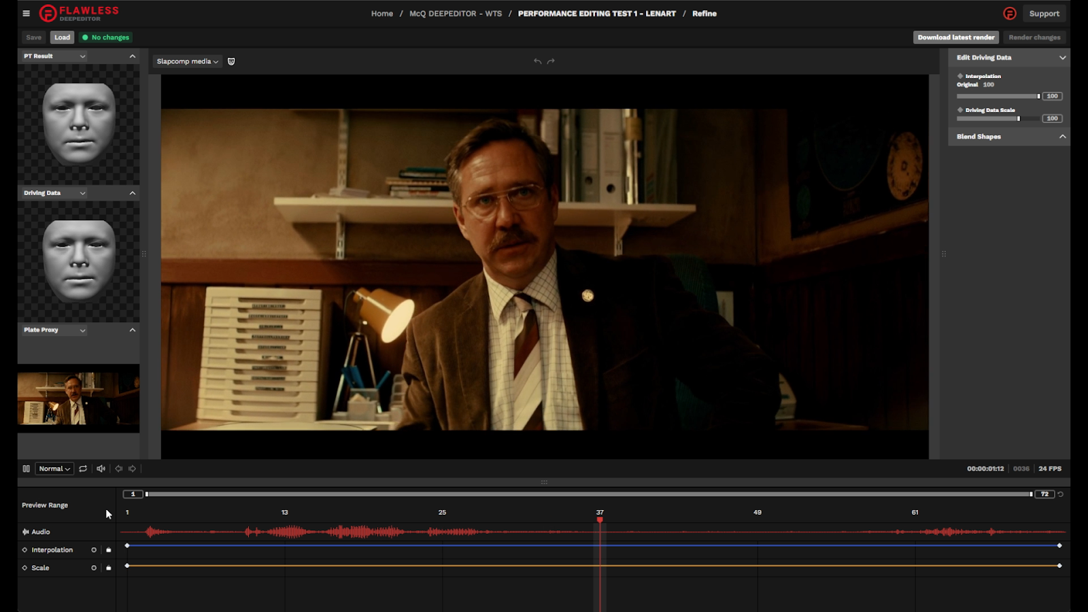Add keyframe on Scale timeline track
Viewport: 1088px width, 612px height.
[24, 568]
